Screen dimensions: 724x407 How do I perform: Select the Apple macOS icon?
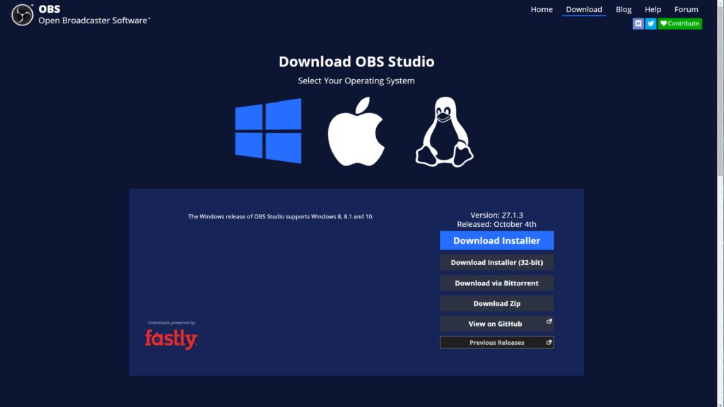[x=356, y=131]
